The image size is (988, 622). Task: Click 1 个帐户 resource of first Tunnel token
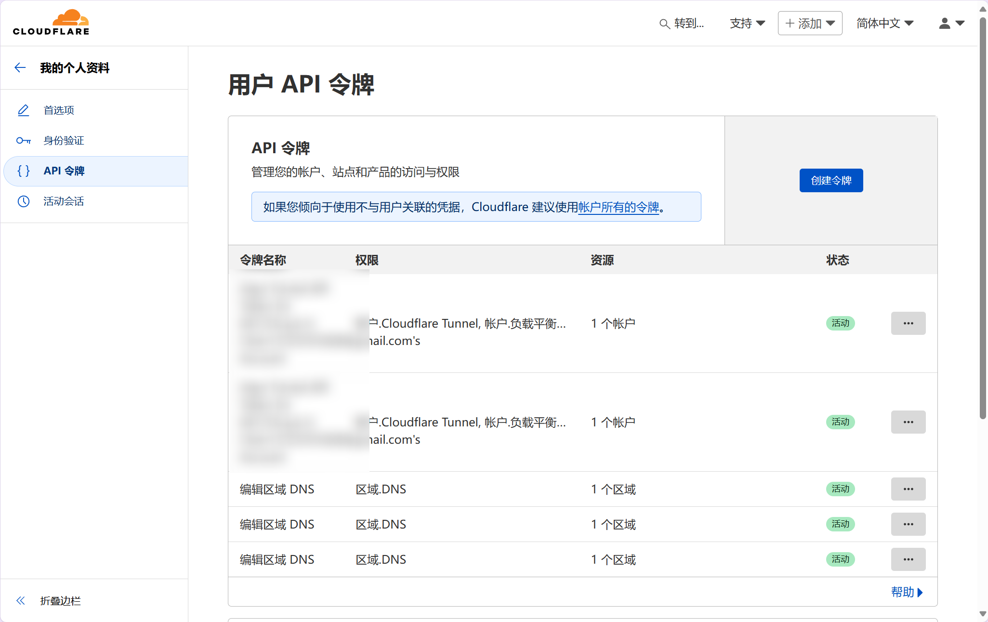(x=613, y=323)
